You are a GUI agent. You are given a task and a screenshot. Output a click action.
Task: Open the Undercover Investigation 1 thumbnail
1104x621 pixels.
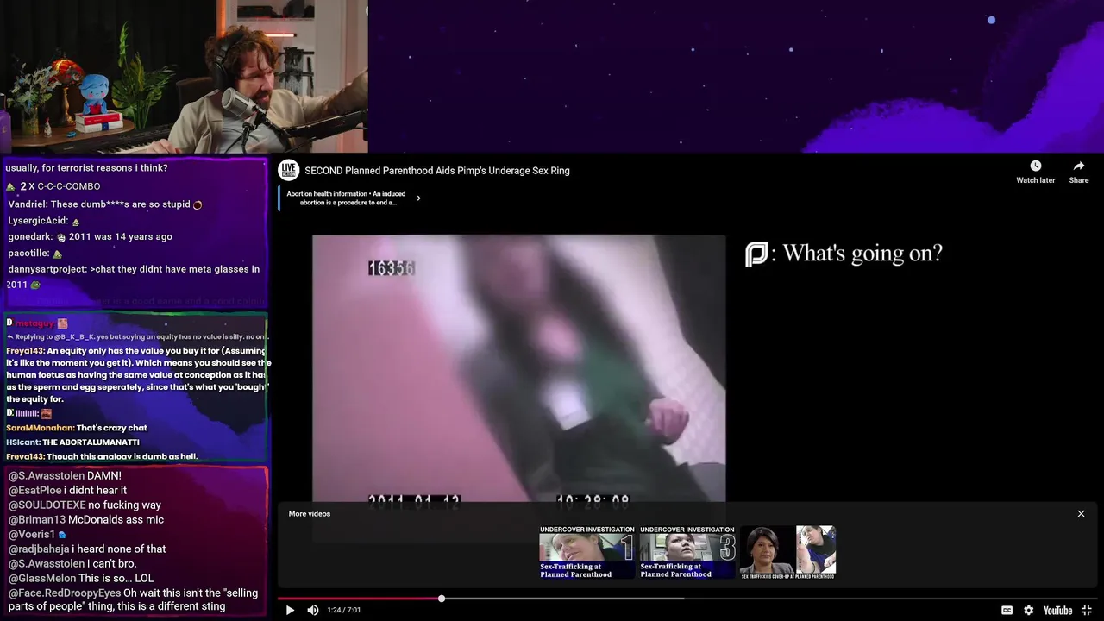(587, 552)
